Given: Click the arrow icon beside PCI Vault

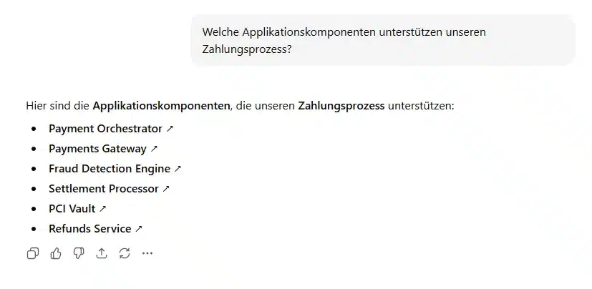Looking at the screenshot, I should pos(103,209).
